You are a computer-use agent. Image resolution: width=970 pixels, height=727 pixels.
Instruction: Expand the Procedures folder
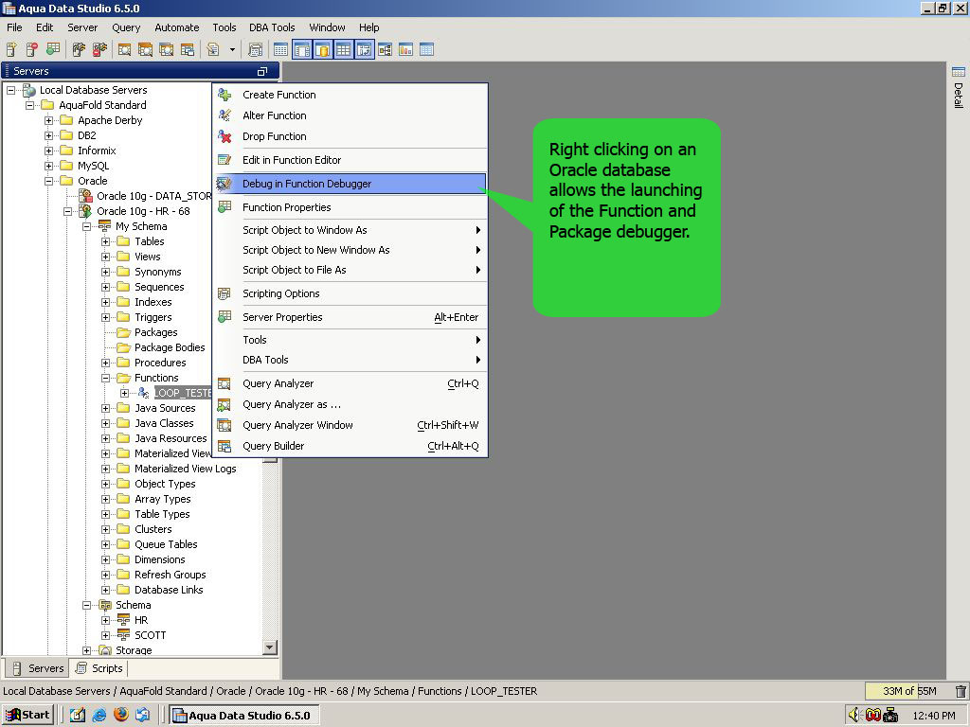[106, 363]
